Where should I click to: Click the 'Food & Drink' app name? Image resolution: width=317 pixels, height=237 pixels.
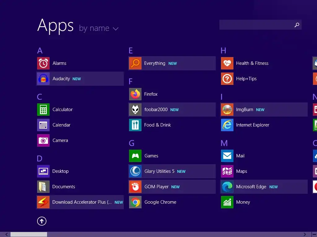pyautogui.click(x=158, y=125)
